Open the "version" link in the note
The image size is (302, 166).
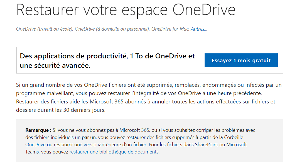coord(91,145)
